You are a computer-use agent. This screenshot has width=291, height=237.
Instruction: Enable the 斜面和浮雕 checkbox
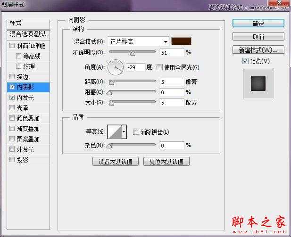point(12,46)
